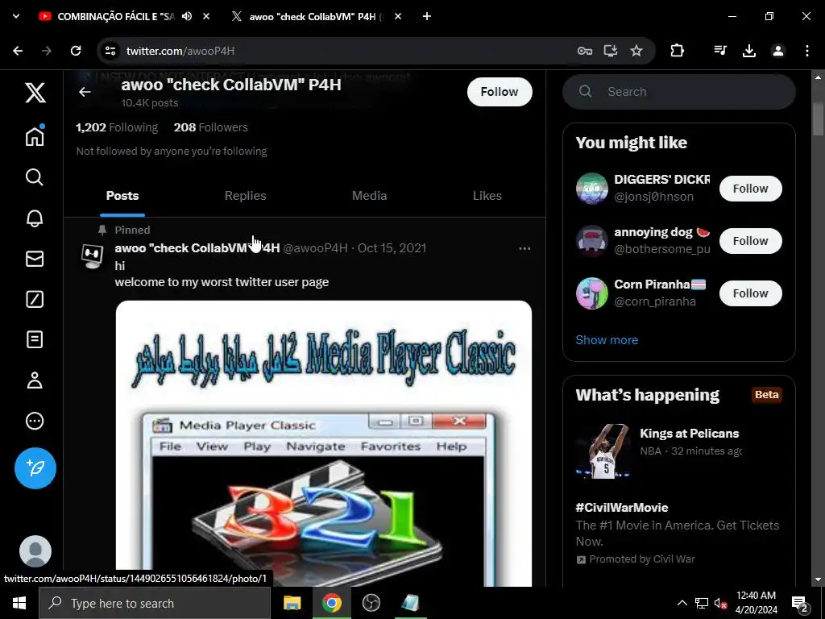The height and width of the screenshot is (619, 825).
Task: Click the address bar URL twitter.com/awooP4H
Action: (180, 51)
